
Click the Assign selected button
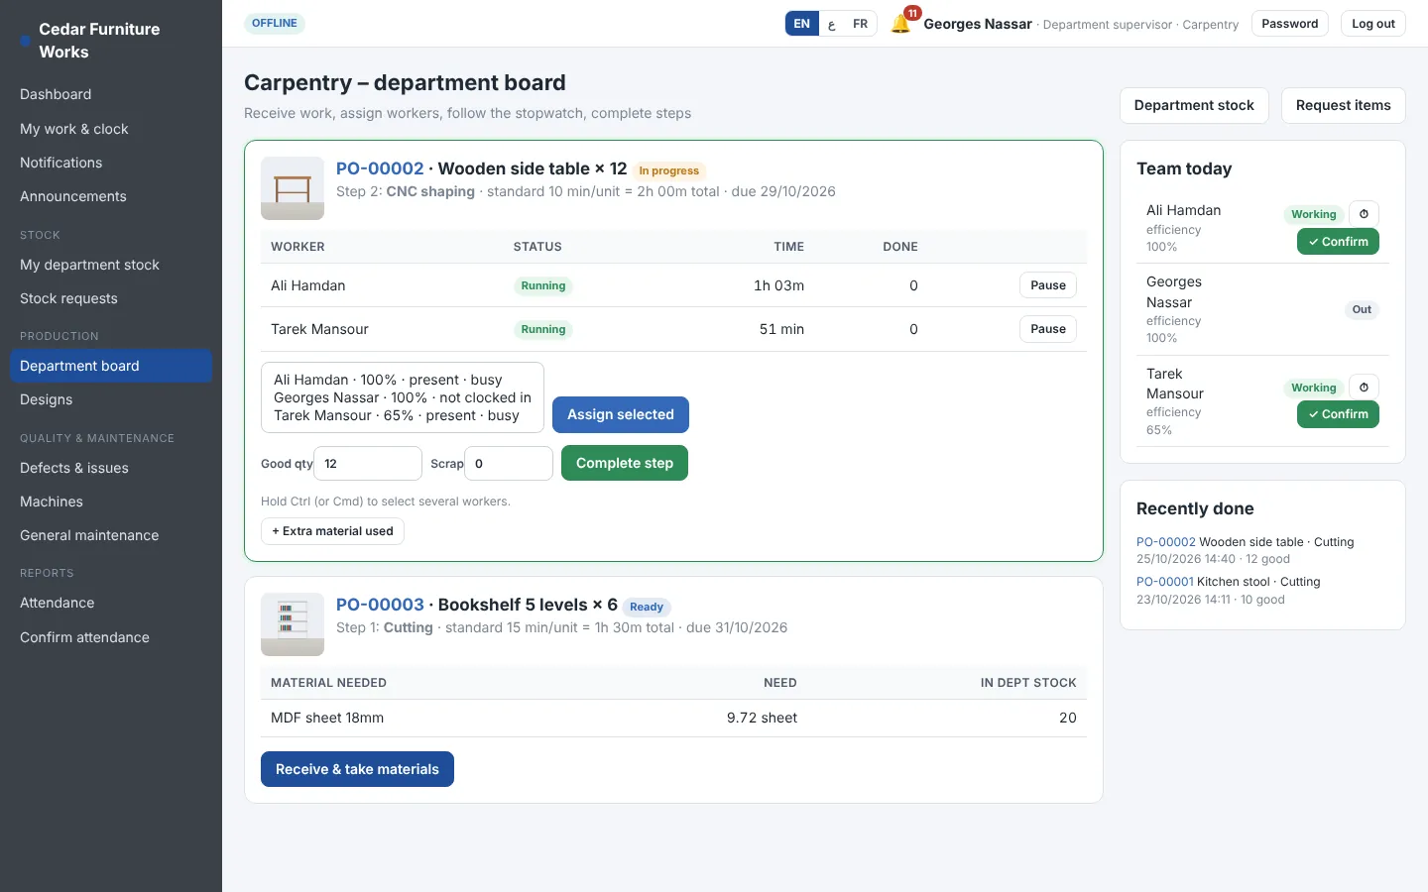pyautogui.click(x=621, y=414)
